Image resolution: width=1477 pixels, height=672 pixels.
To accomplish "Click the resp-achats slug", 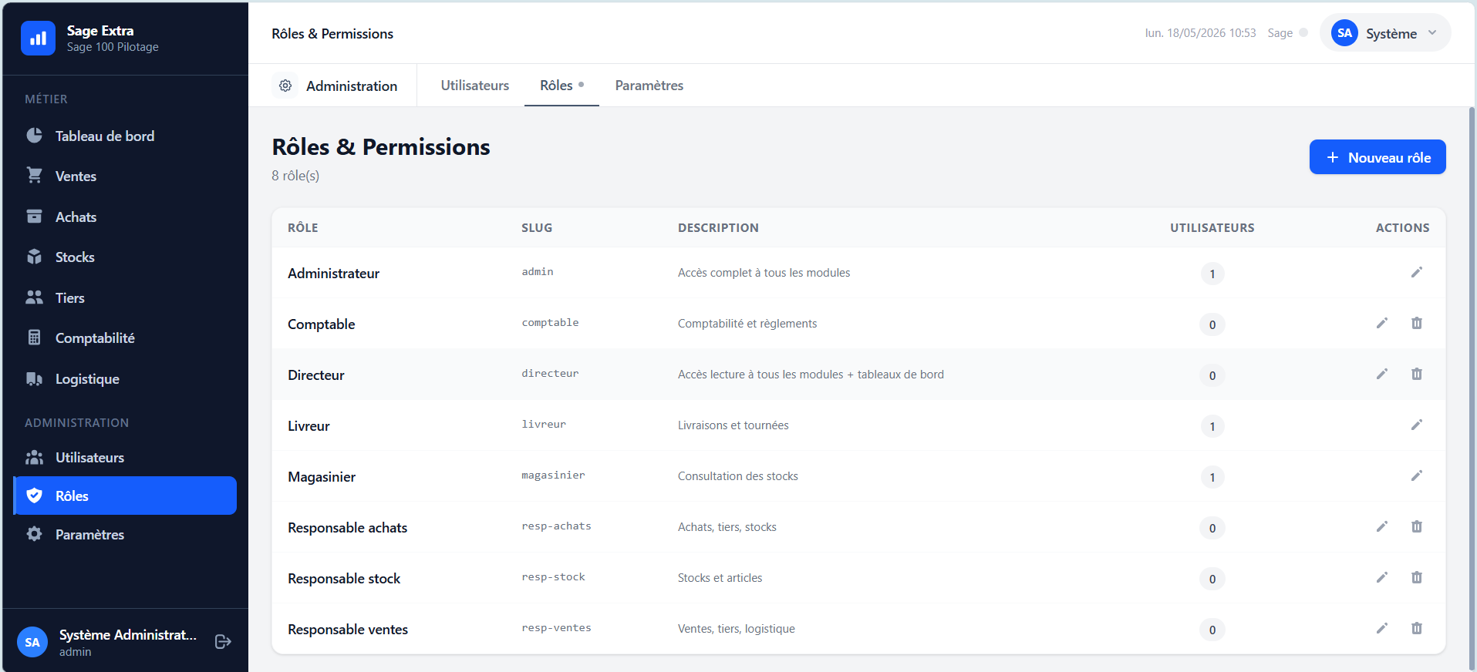I will tap(556, 526).
